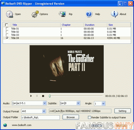134x130 pixels.
Task: Click the Boilsoft app icon in title bar
Action: click(x=3, y=3)
